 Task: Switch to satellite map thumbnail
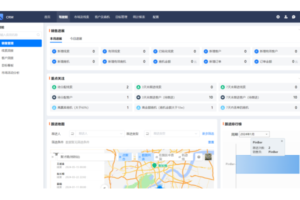click(208, 156)
